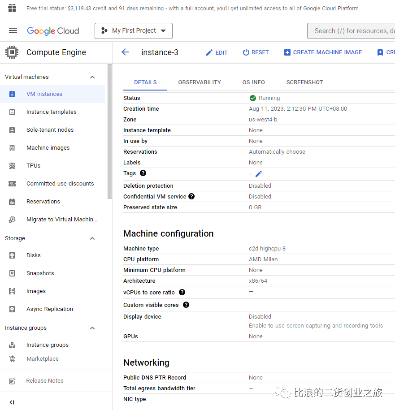Click the Compute Engine chip icon
Viewport: 395px width, 410px height.
click(x=12, y=52)
